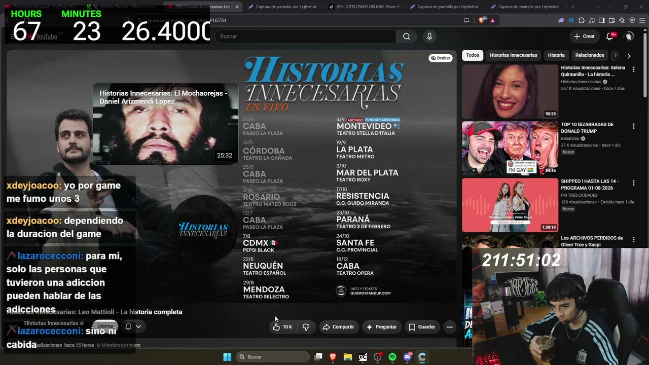The image size is (649, 365).
Task: Open the Brave Wallet icon
Action: pyautogui.click(x=611, y=20)
